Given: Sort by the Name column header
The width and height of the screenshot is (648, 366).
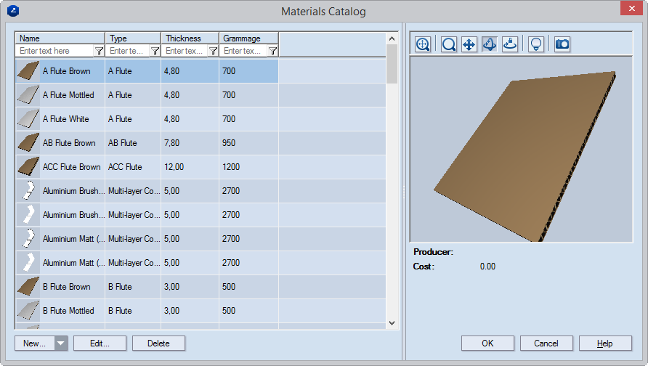Looking at the screenshot, I should (60, 38).
